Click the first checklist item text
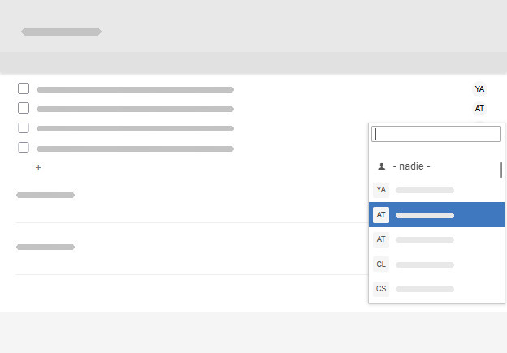The height and width of the screenshot is (353, 507). [135, 89]
